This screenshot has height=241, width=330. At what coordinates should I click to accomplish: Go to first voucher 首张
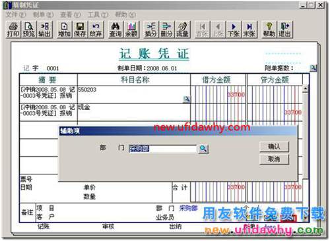click(202, 30)
